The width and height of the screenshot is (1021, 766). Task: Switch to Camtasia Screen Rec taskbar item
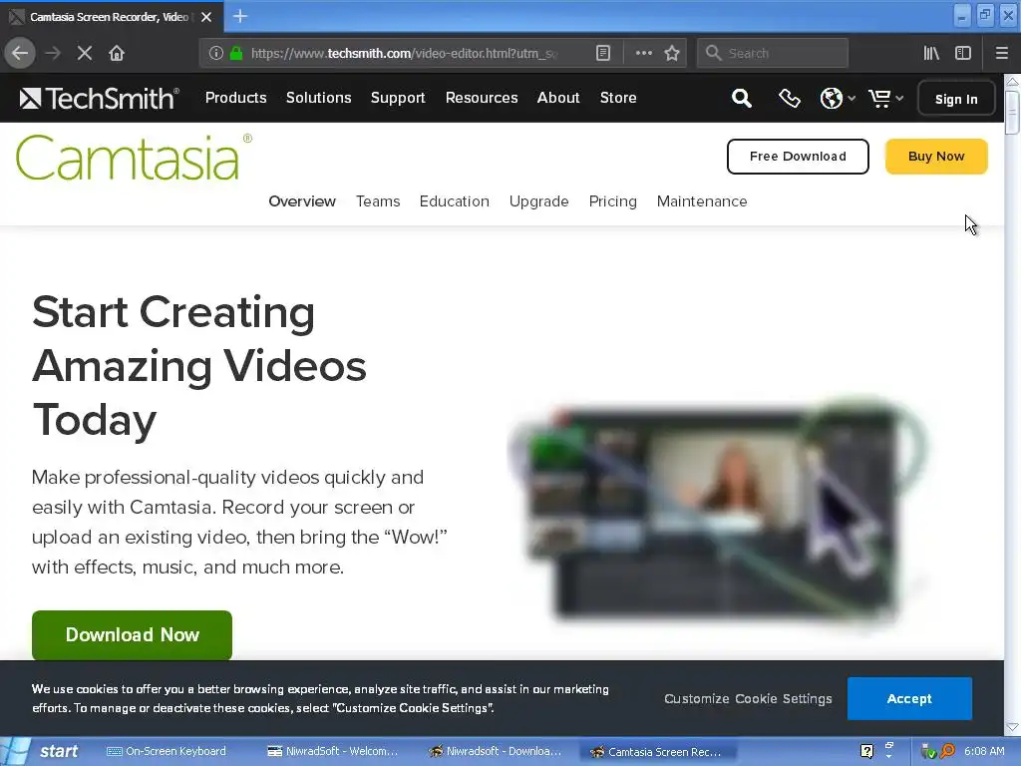(x=658, y=752)
